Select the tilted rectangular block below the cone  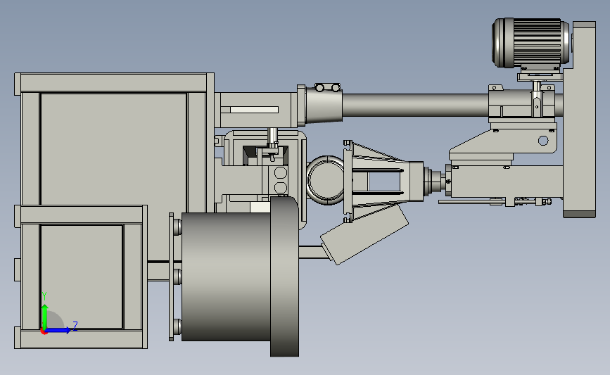(x=364, y=234)
